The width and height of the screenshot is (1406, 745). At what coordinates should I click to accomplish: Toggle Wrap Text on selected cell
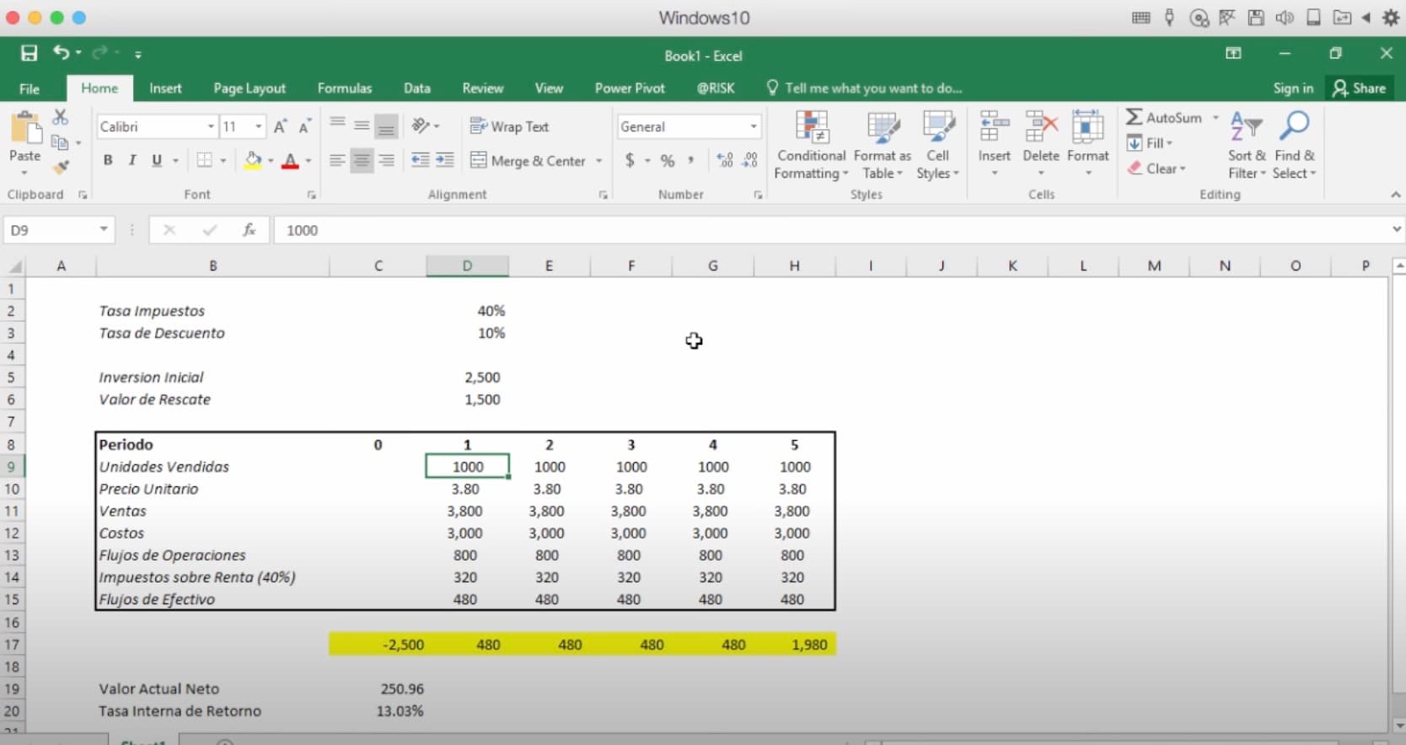(509, 126)
